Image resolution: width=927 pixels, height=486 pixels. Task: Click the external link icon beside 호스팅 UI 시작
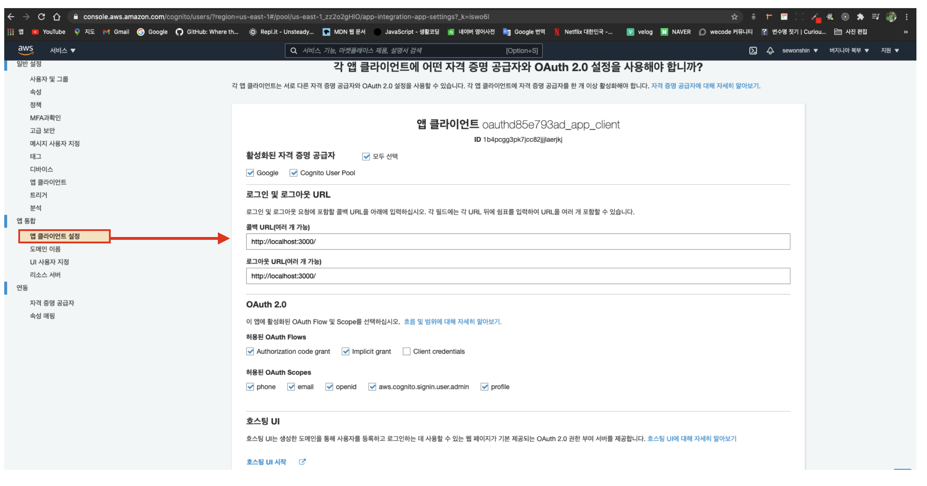302,462
